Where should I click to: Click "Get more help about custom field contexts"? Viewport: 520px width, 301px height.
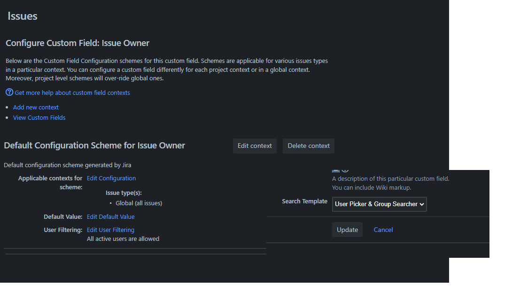tap(71, 93)
